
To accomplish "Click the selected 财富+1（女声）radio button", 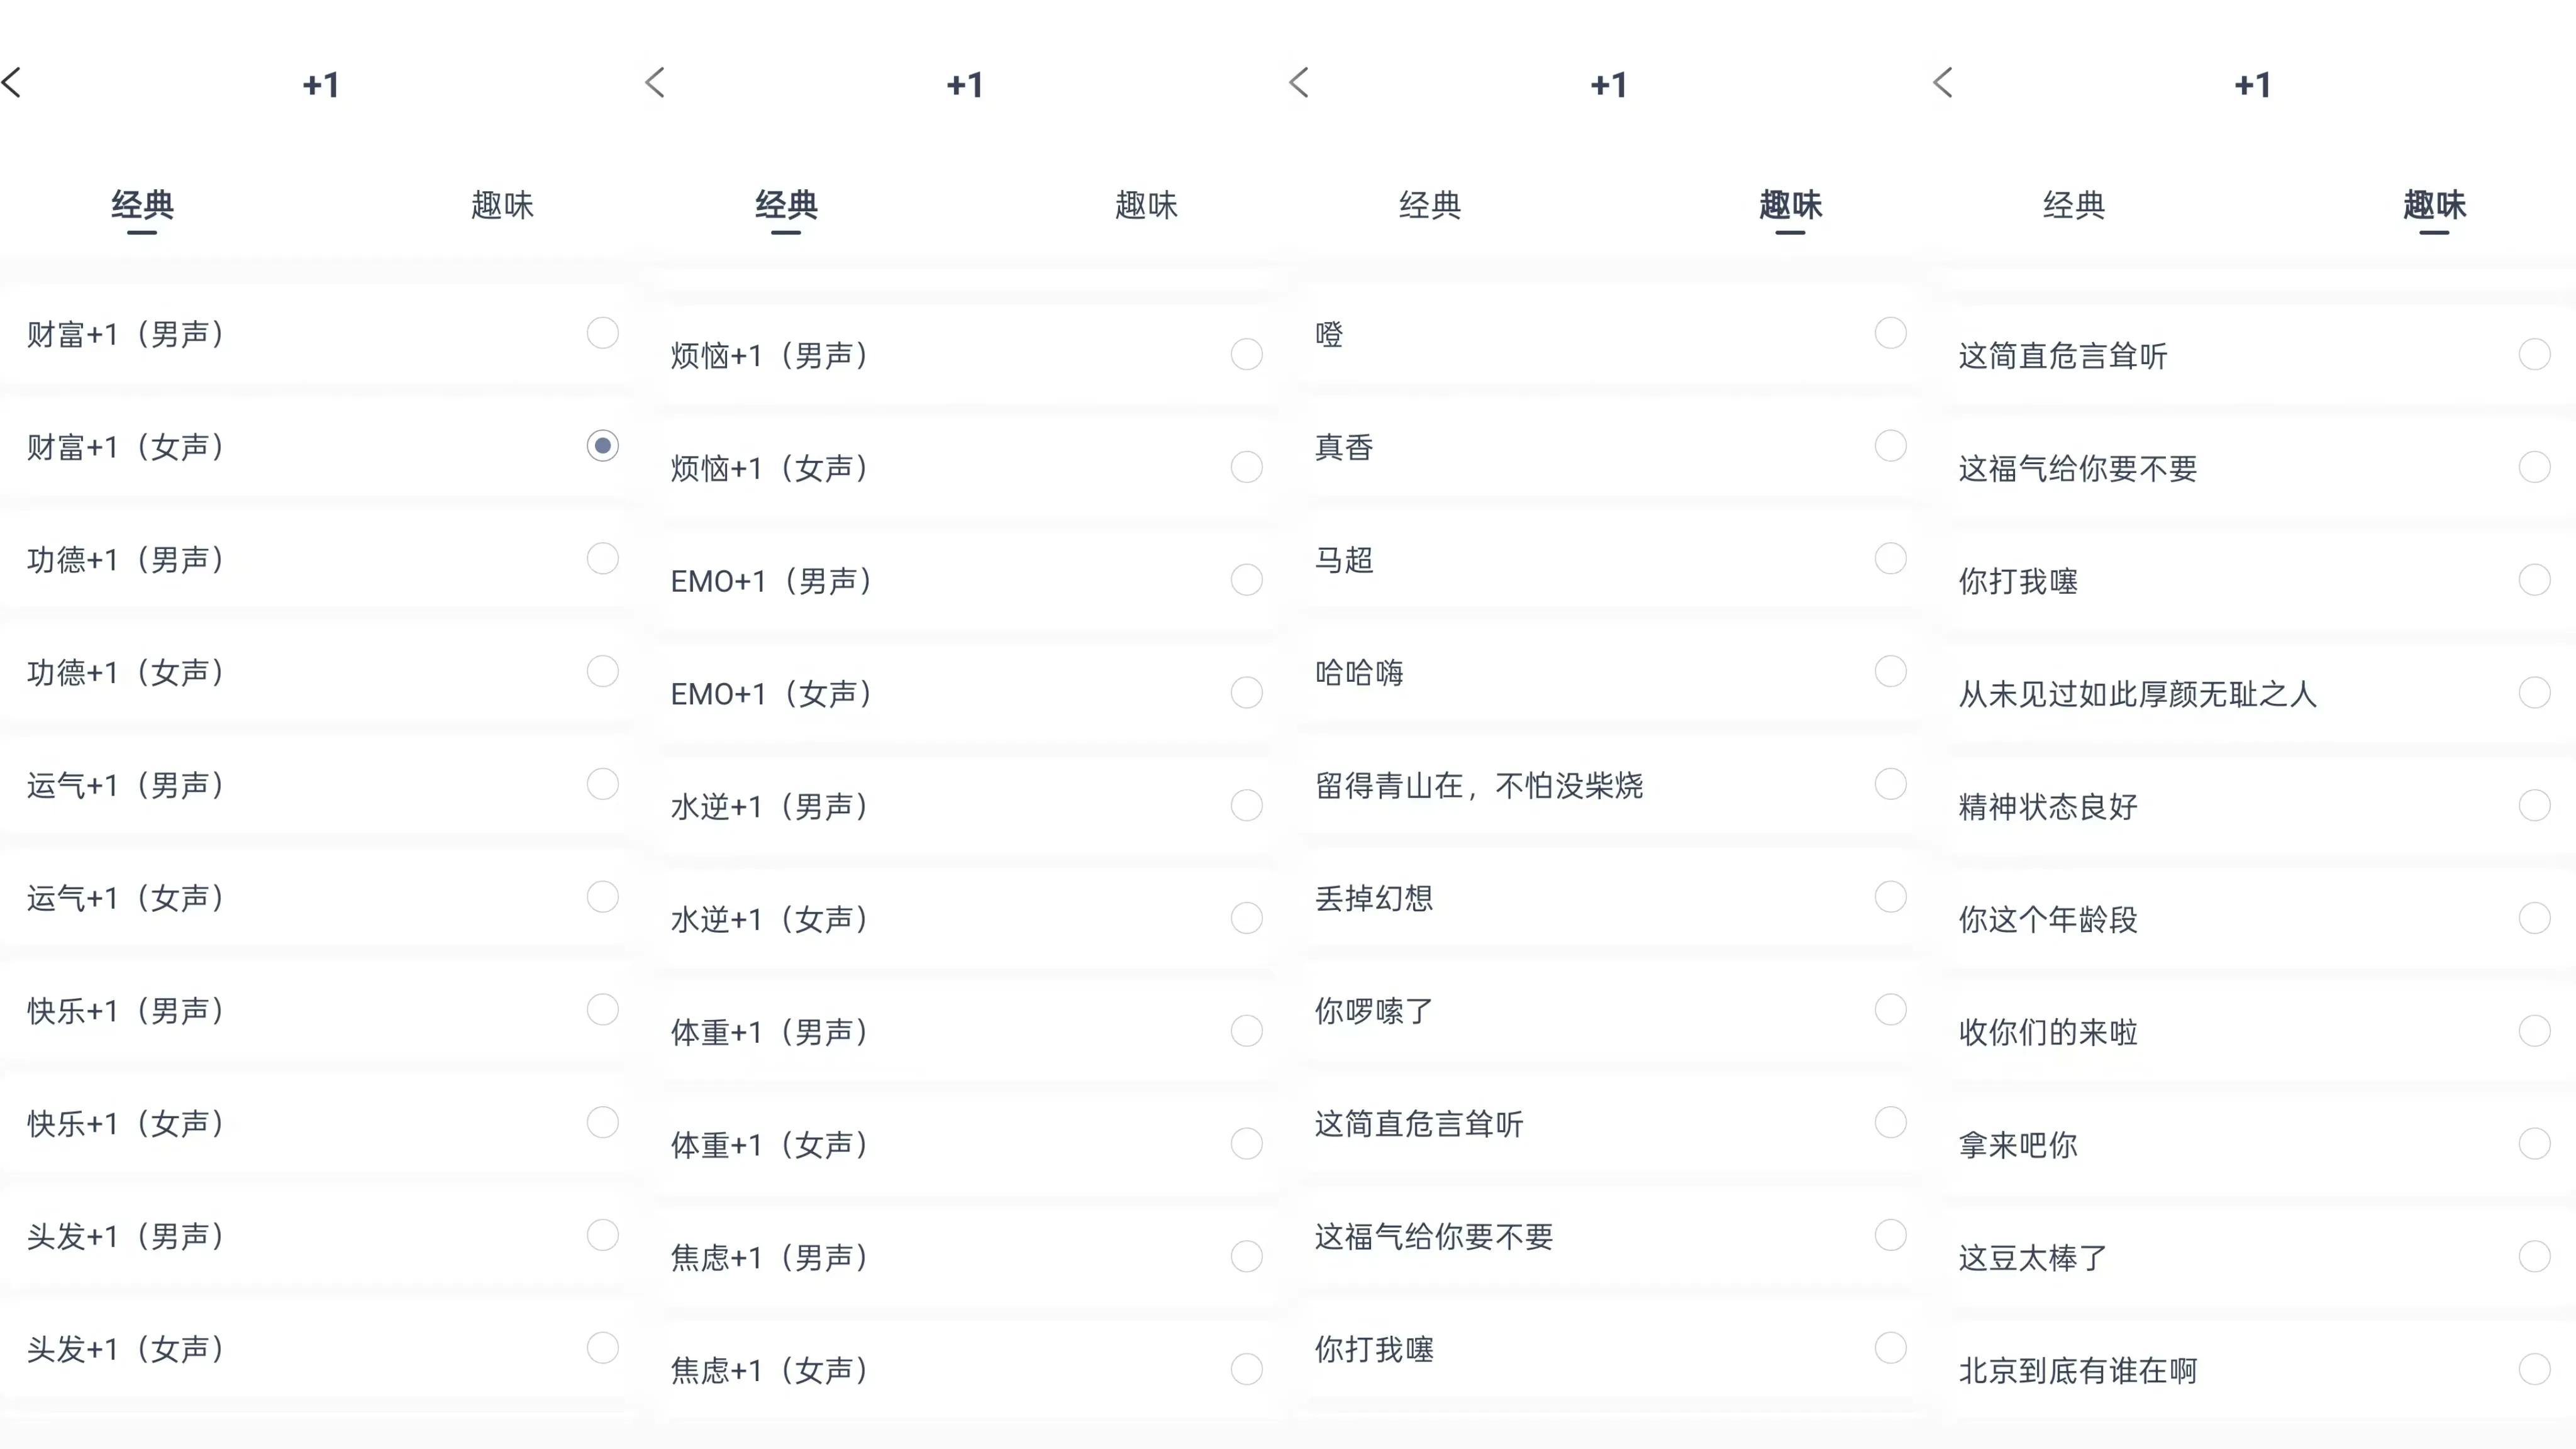I will coord(602,446).
